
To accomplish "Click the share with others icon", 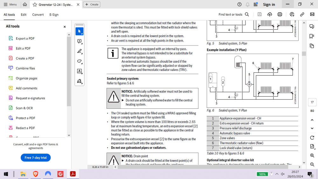I will 292,14.
